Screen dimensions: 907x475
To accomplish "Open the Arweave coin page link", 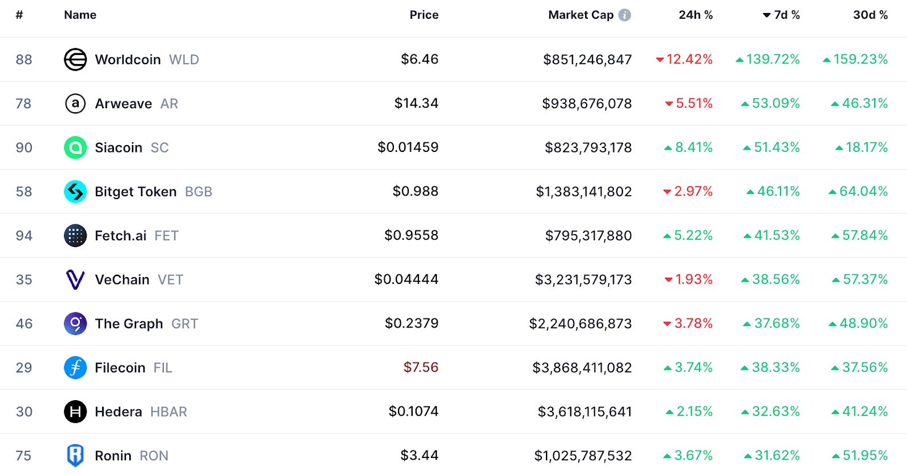I will click(x=124, y=104).
